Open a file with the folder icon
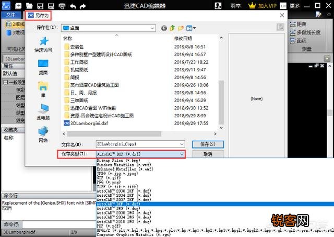334x237 pixels. pyautogui.click(x=29, y=6)
